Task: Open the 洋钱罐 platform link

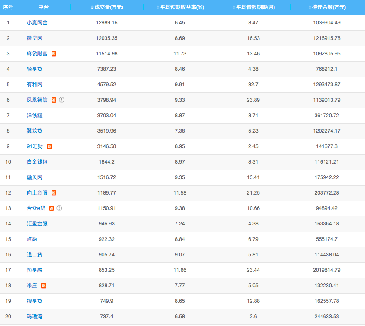Action: [35, 115]
